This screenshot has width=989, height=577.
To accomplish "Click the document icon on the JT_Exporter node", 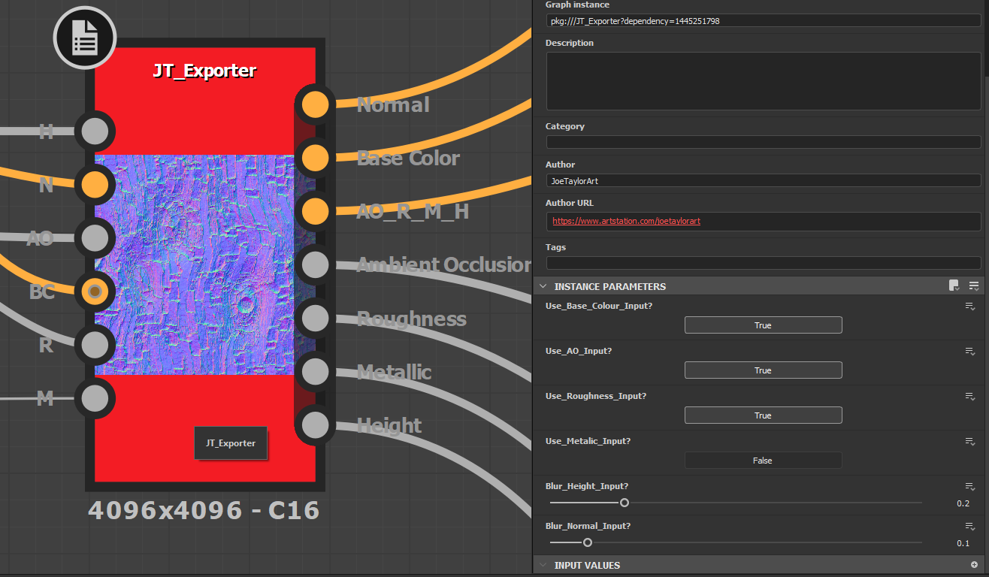I will pyautogui.click(x=84, y=38).
